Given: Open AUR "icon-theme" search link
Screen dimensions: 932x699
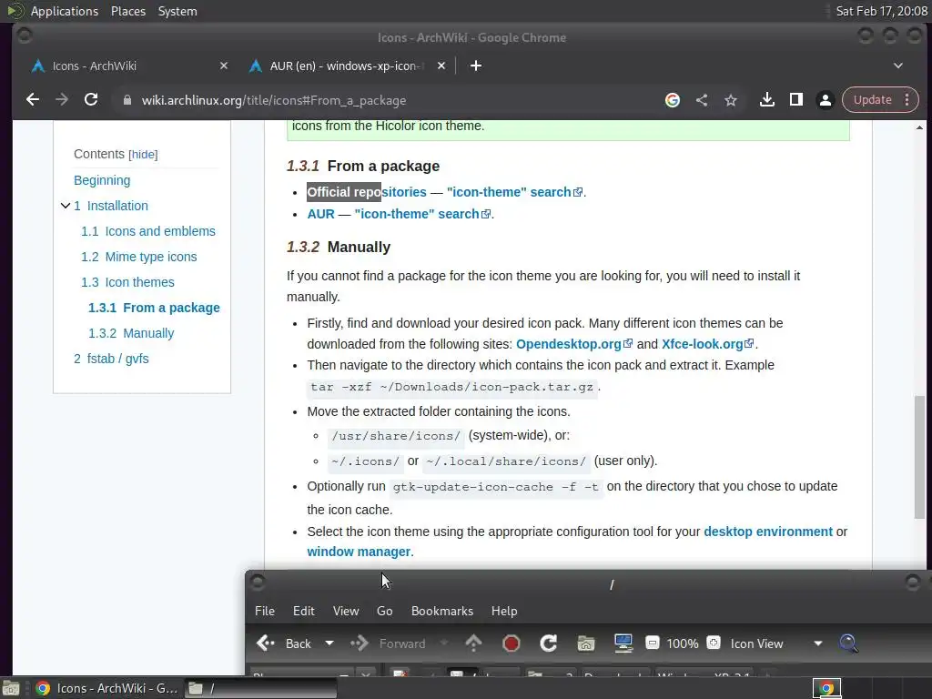Looking at the screenshot, I should pyautogui.click(x=422, y=214).
